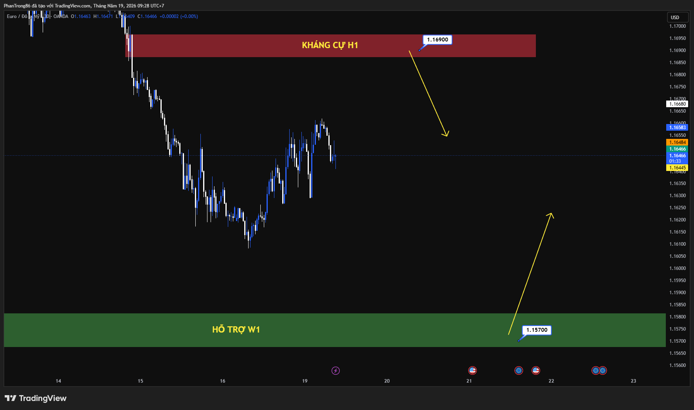Click the open value O1.16463
This screenshot has width=694, height=410.
pos(81,16)
